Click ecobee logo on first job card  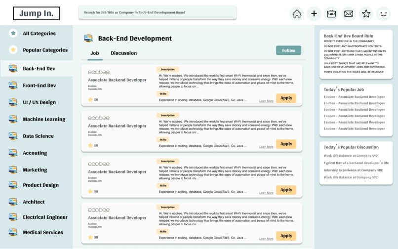tap(99, 72)
